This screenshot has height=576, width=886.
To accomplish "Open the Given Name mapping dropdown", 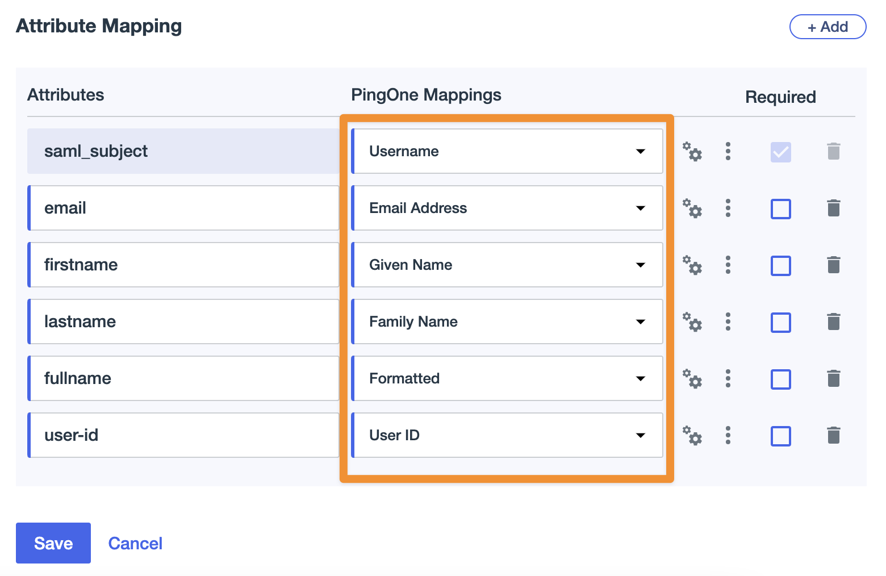I will [x=507, y=265].
